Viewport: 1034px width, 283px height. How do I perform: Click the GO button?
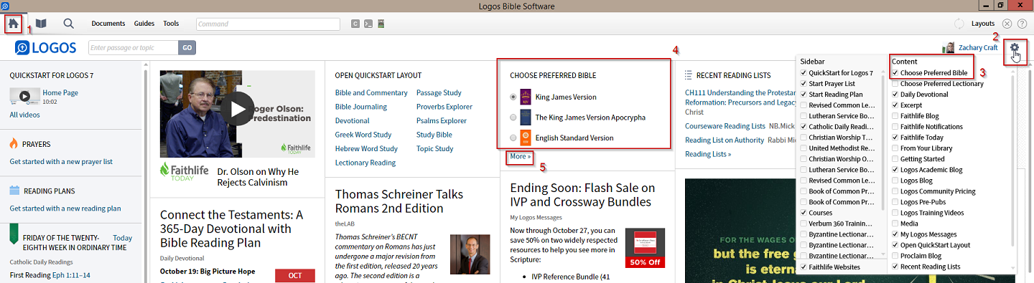point(187,48)
